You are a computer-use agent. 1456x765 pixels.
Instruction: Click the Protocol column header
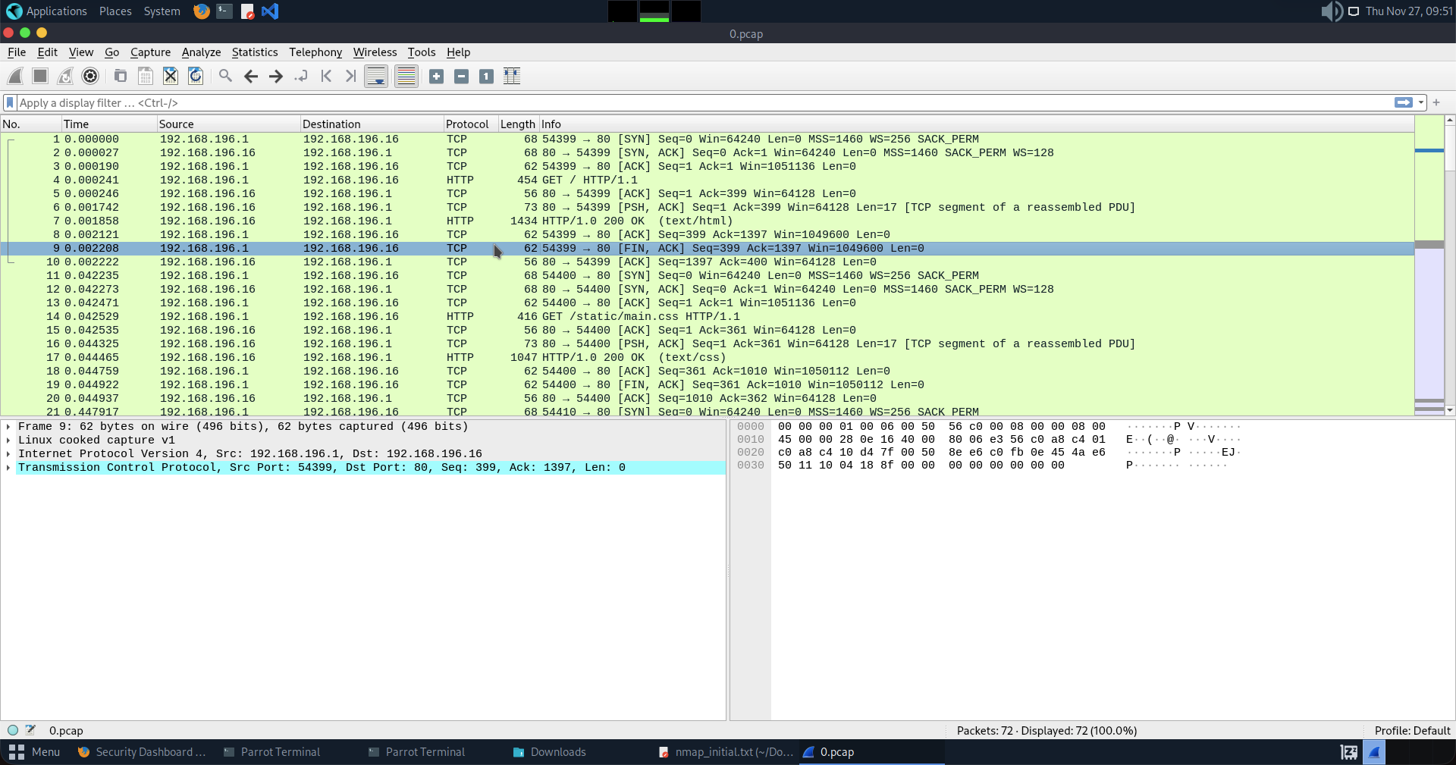pyautogui.click(x=467, y=124)
